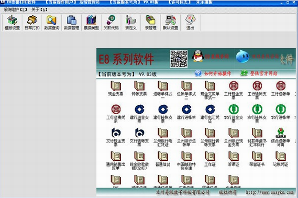
Task: Select 交行转帐支票 icon
Action: (x=139, y=137)
